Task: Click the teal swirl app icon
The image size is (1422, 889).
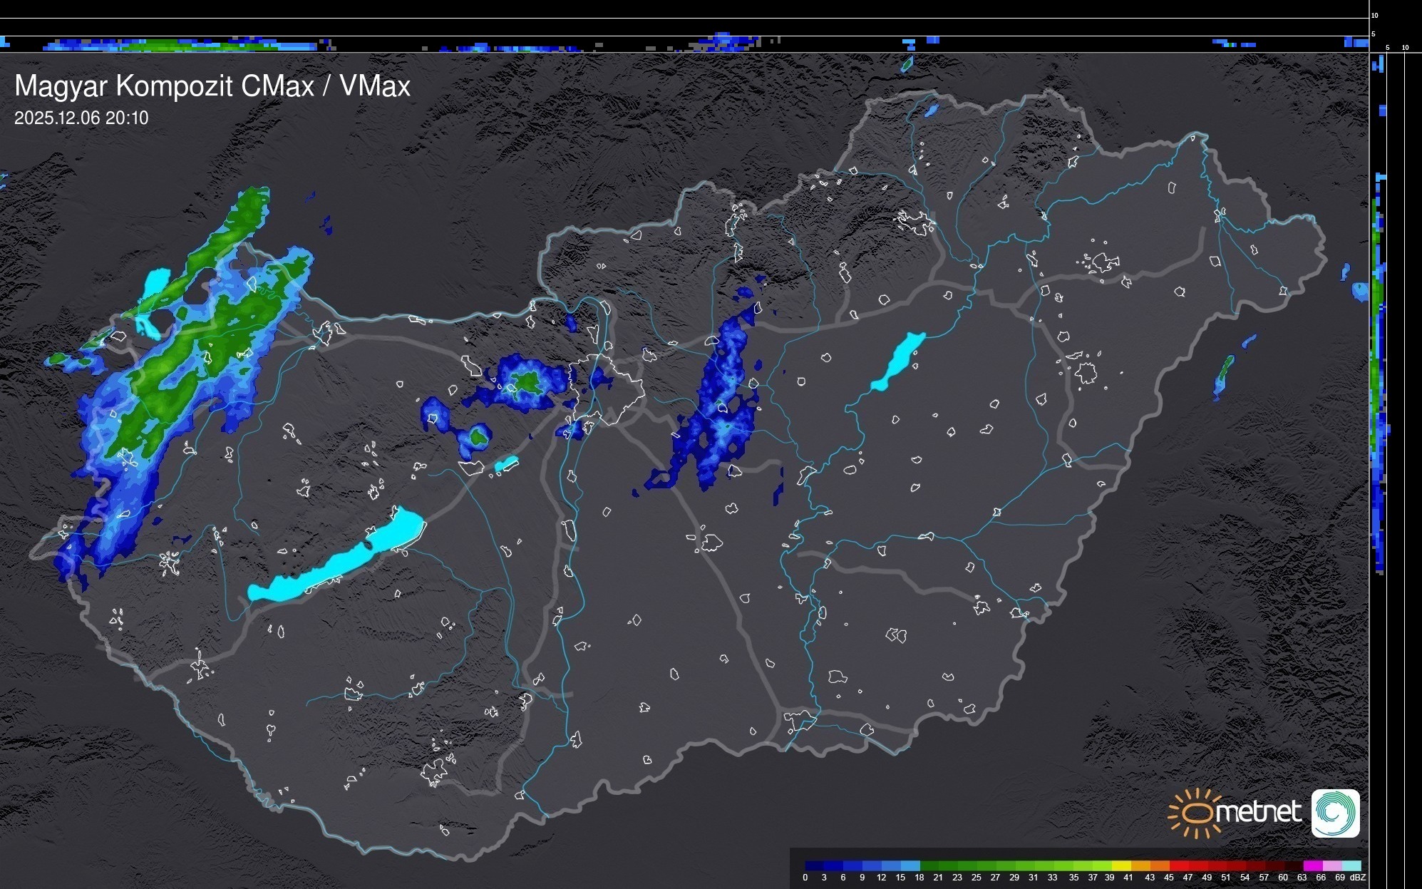Action: pyautogui.click(x=1335, y=813)
